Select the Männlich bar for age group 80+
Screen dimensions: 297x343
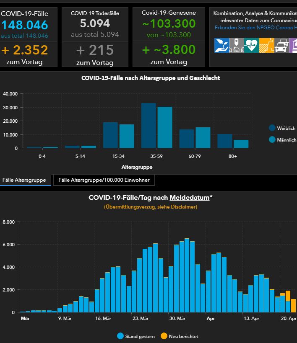point(241,144)
